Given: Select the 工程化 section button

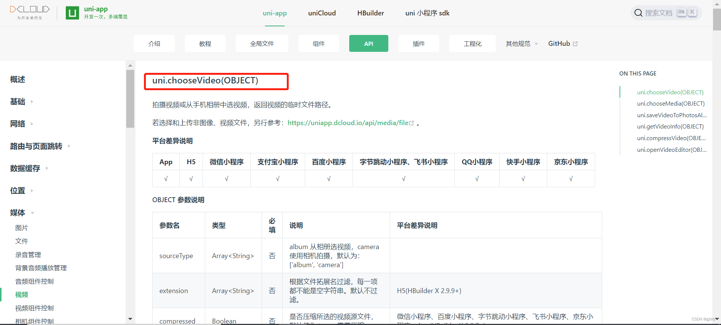Looking at the screenshot, I should coord(473,44).
